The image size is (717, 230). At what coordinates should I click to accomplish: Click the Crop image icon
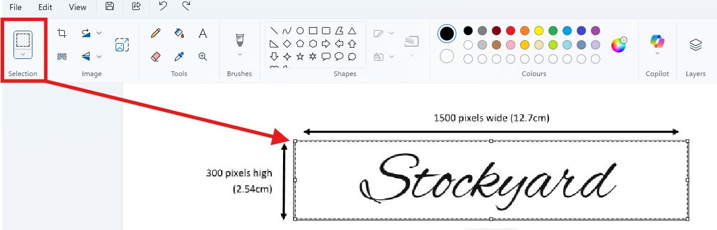[x=61, y=34]
